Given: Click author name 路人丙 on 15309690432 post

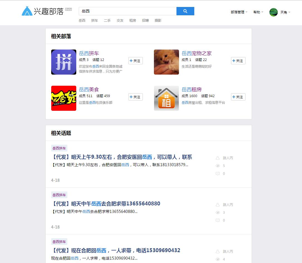Looking at the screenshot, I should [x=228, y=251].
